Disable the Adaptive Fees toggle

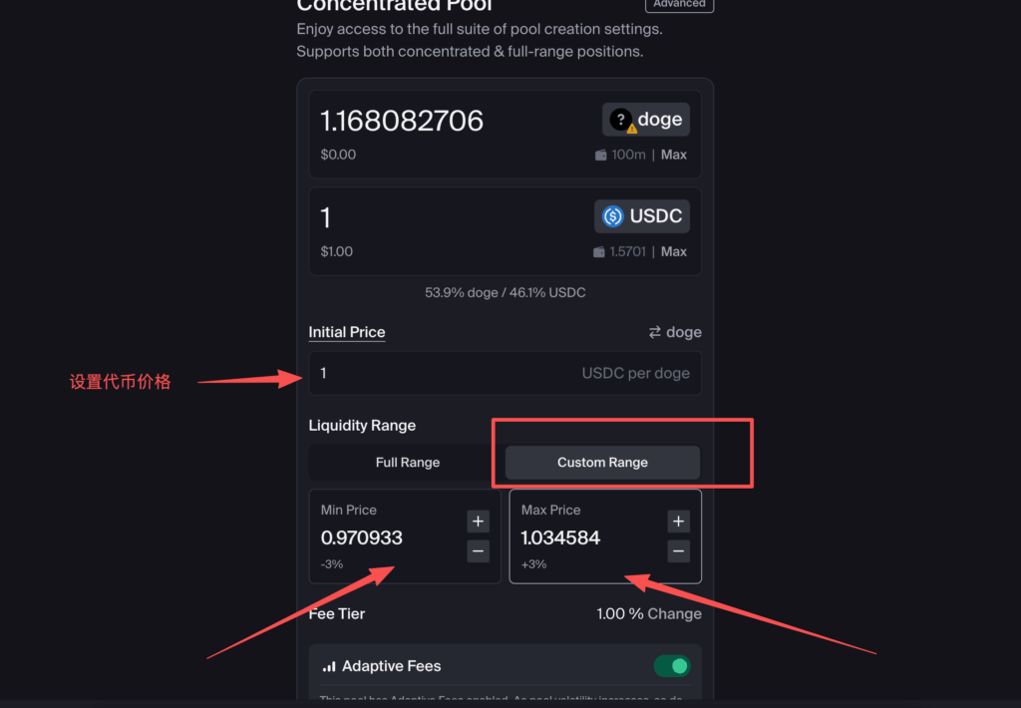[x=672, y=666]
